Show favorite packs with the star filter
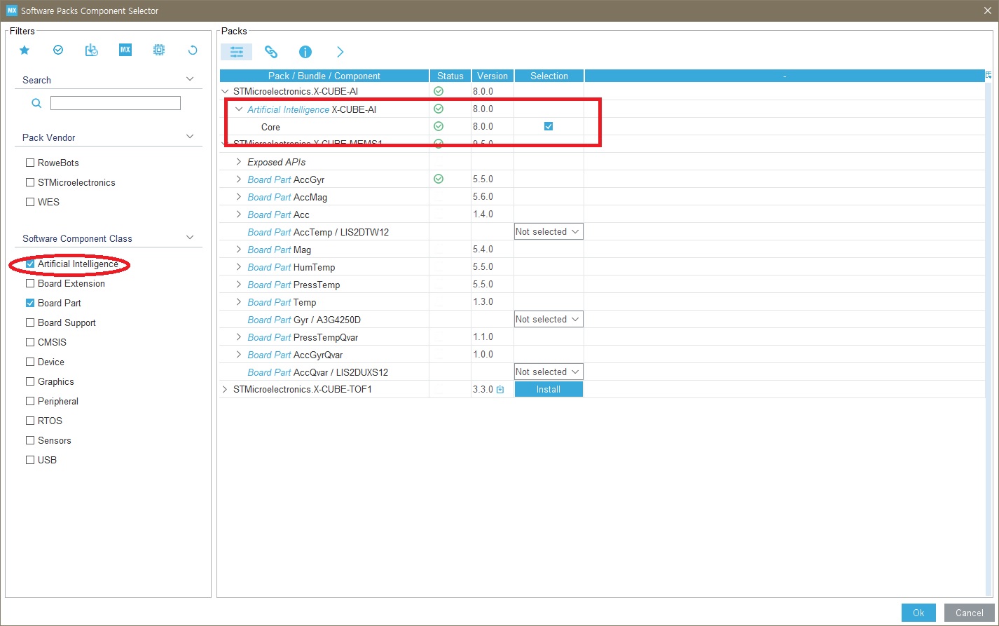Screen dimensions: 999x626 tap(25, 50)
